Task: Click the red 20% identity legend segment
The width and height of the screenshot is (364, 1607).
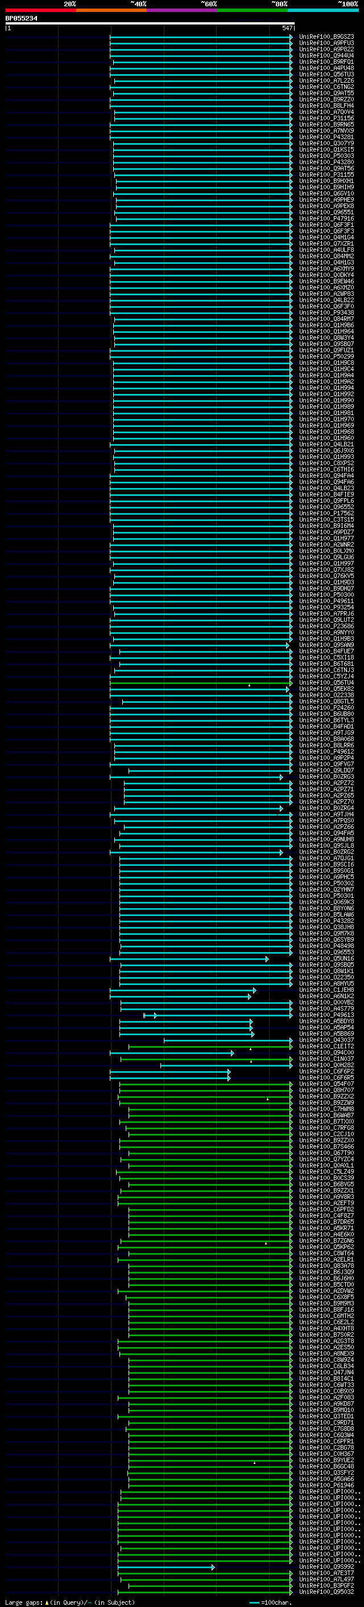Action: point(40,10)
